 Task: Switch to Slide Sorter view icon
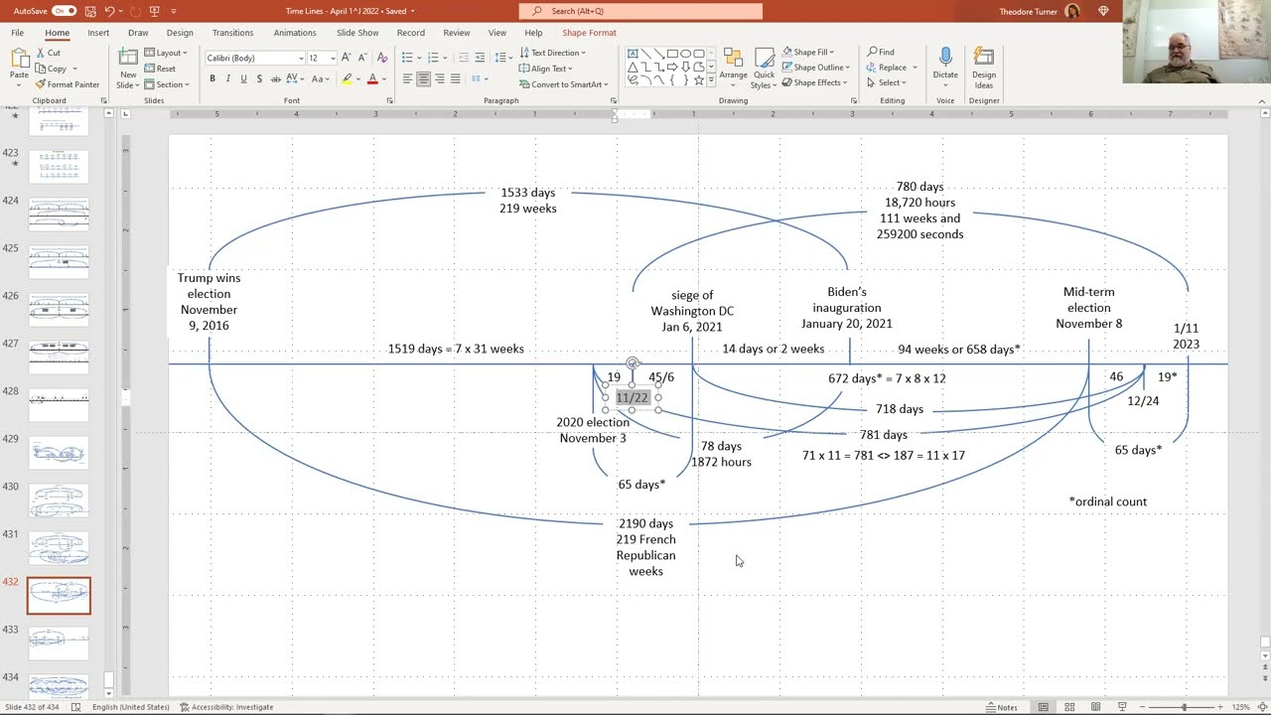(1069, 707)
